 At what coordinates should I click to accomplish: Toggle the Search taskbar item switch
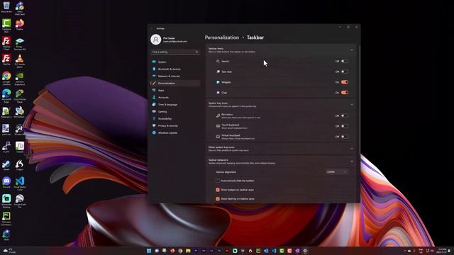(x=344, y=62)
